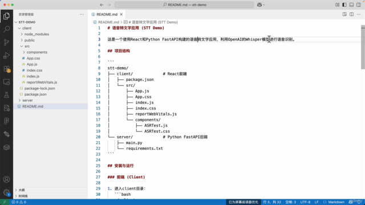Toggle the secondary side bar visibility
The width and height of the screenshot is (365, 205).
359,5
